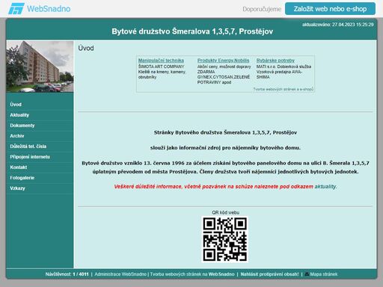This screenshot has width=383, height=287.
Task: Click the Úvod page heading
Action: pos(86,48)
